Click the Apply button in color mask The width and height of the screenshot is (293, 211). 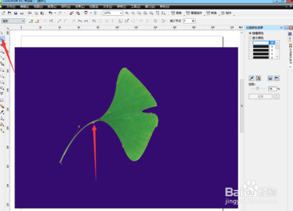(x=260, y=96)
